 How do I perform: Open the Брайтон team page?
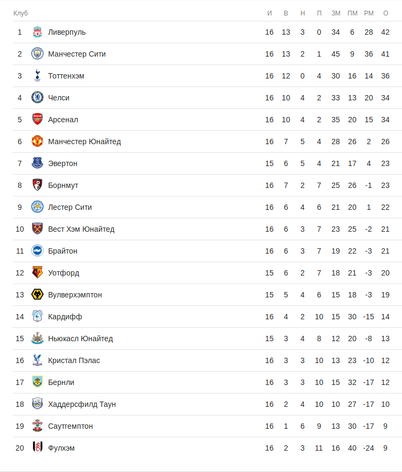pos(63,251)
